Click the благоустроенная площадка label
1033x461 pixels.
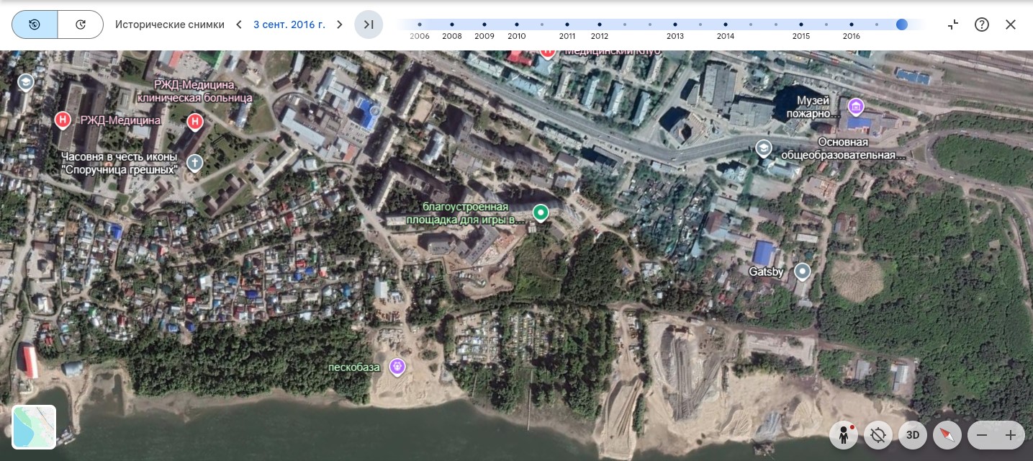click(x=466, y=214)
